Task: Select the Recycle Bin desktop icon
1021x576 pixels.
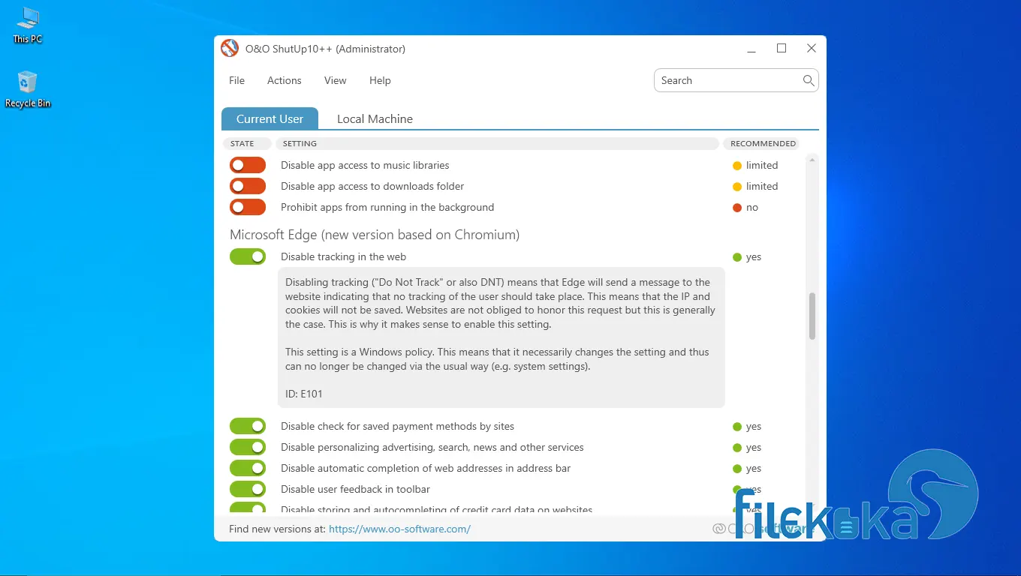Action: click(x=28, y=89)
